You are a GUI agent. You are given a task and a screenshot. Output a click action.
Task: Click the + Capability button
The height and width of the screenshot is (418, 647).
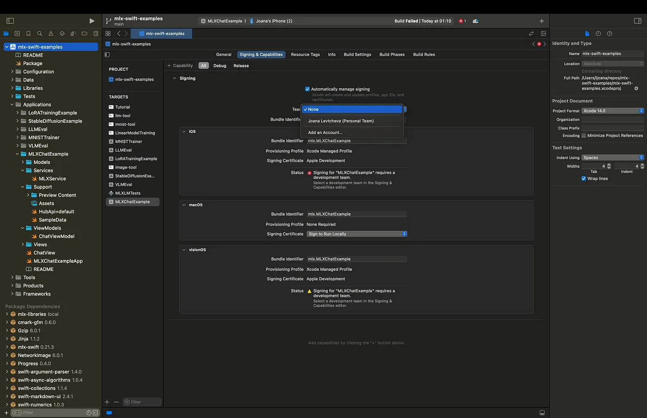tap(180, 66)
